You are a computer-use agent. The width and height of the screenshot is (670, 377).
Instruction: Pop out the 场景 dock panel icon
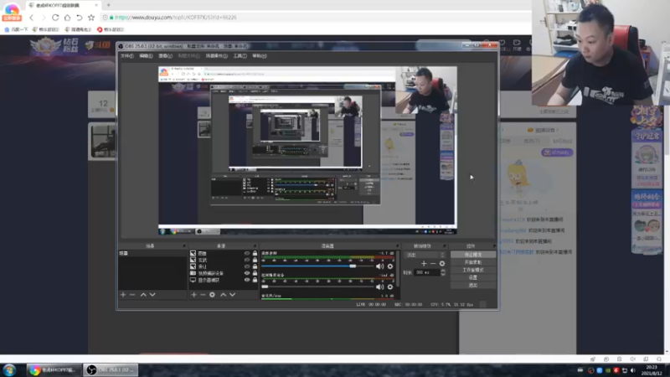tap(184, 246)
